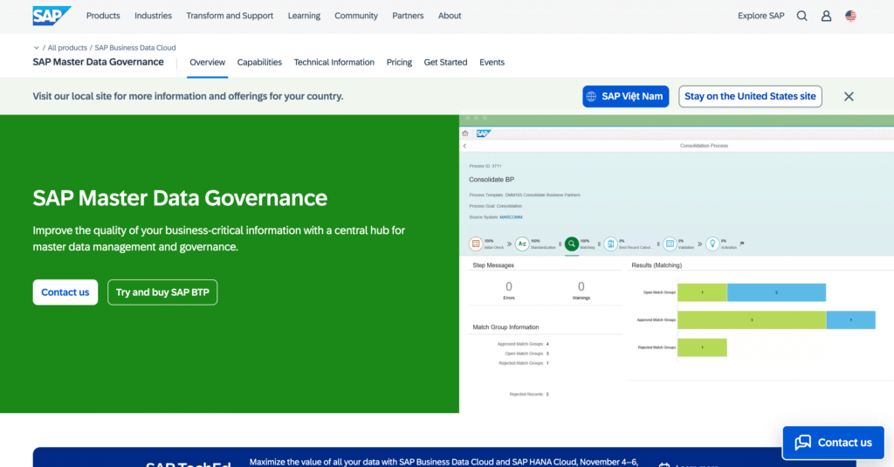Viewport: 894px width, 467px height.
Task: Click the SAP logo in header
Action: point(52,16)
